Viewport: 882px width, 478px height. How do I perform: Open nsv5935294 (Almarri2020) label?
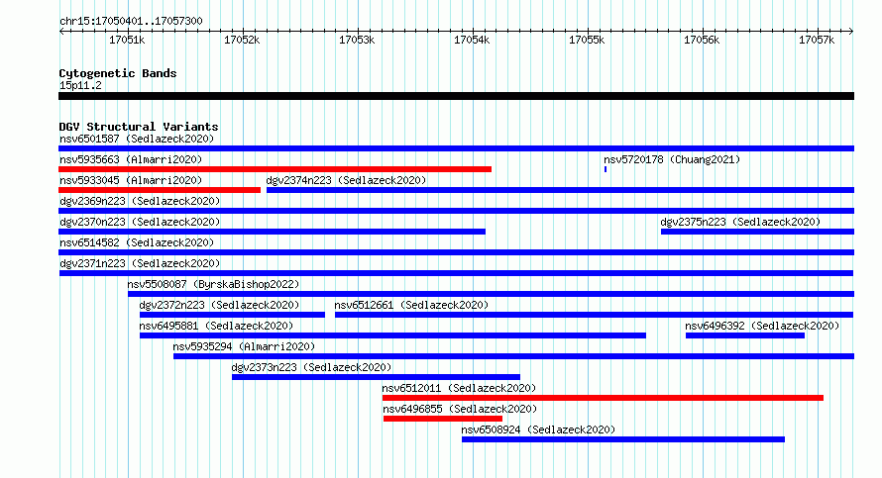point(244,346)
